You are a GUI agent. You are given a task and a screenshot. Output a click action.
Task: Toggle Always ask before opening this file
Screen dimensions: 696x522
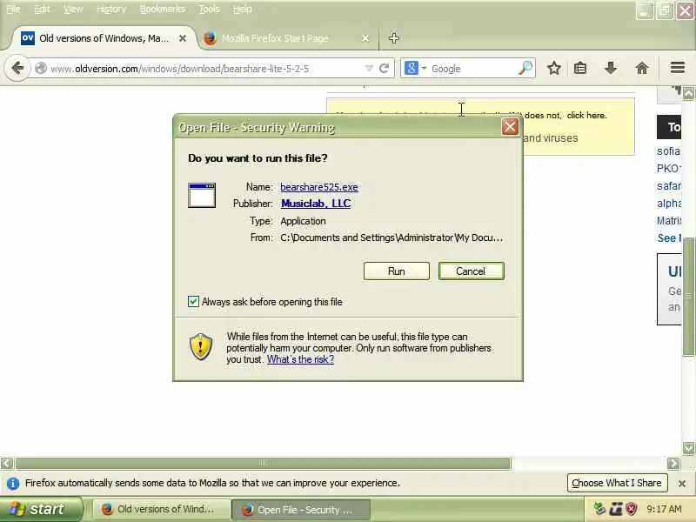click(x=193, y=302)
